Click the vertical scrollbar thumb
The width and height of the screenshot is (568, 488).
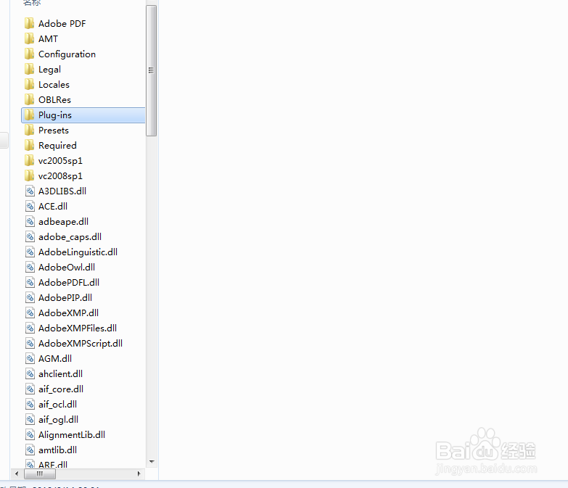tap(152, 70)
